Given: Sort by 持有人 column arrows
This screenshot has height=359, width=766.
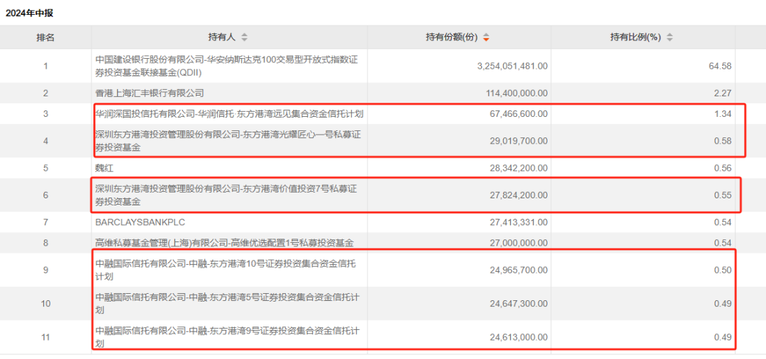Looking at the screenshot, I should (x=244, y=37).
